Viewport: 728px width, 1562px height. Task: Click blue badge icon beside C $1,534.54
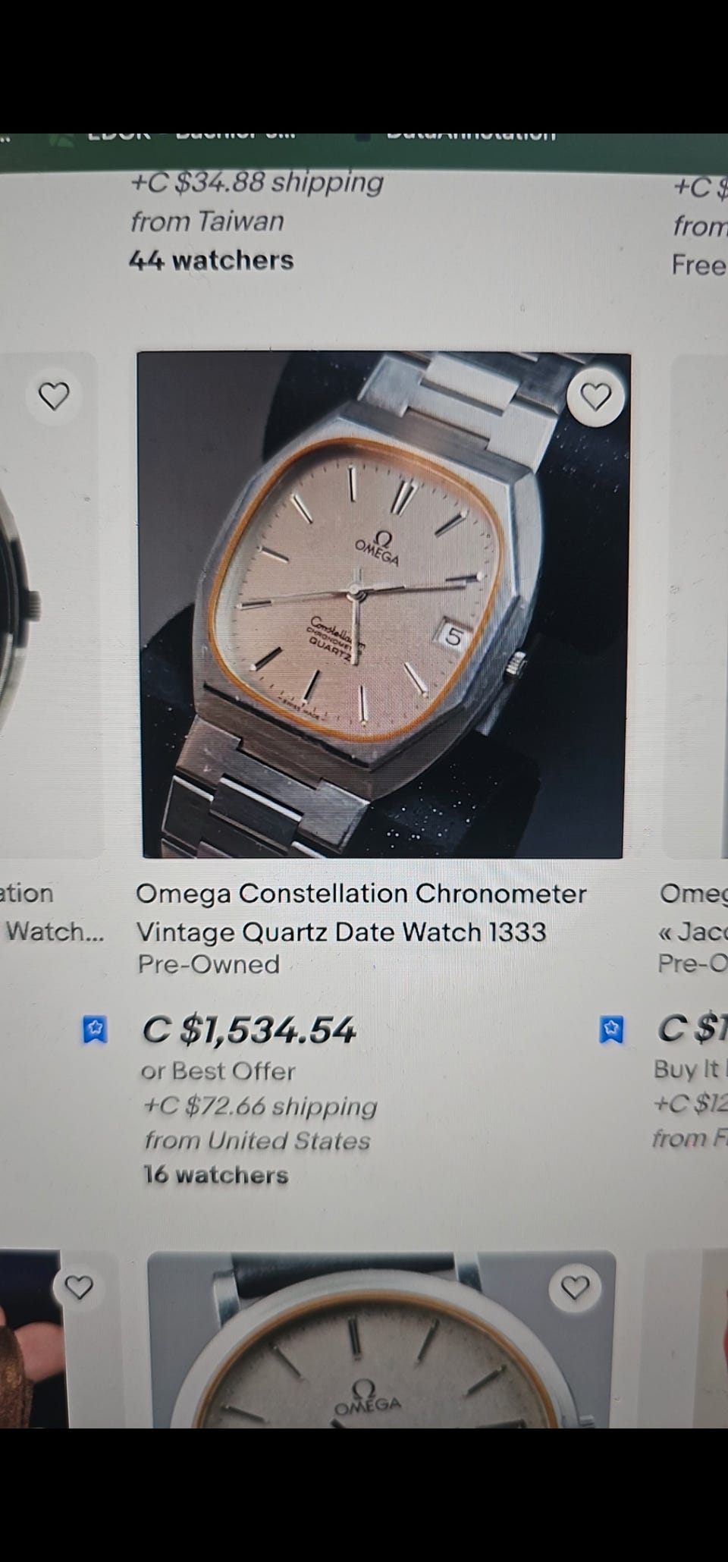[94, 1030]
